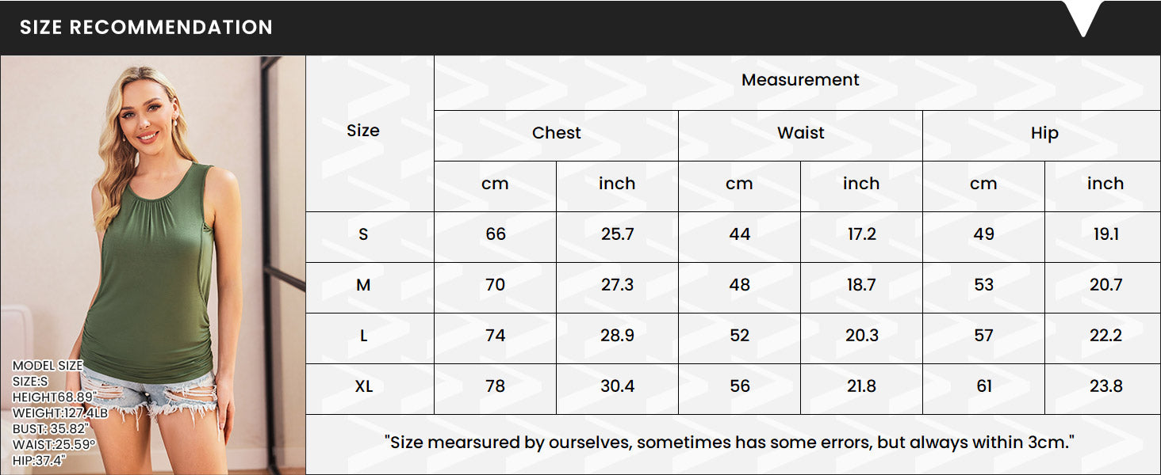Select the M size row label
Image resolution: width=1161 pixels, height=475 pixels.
click(363, 285)
